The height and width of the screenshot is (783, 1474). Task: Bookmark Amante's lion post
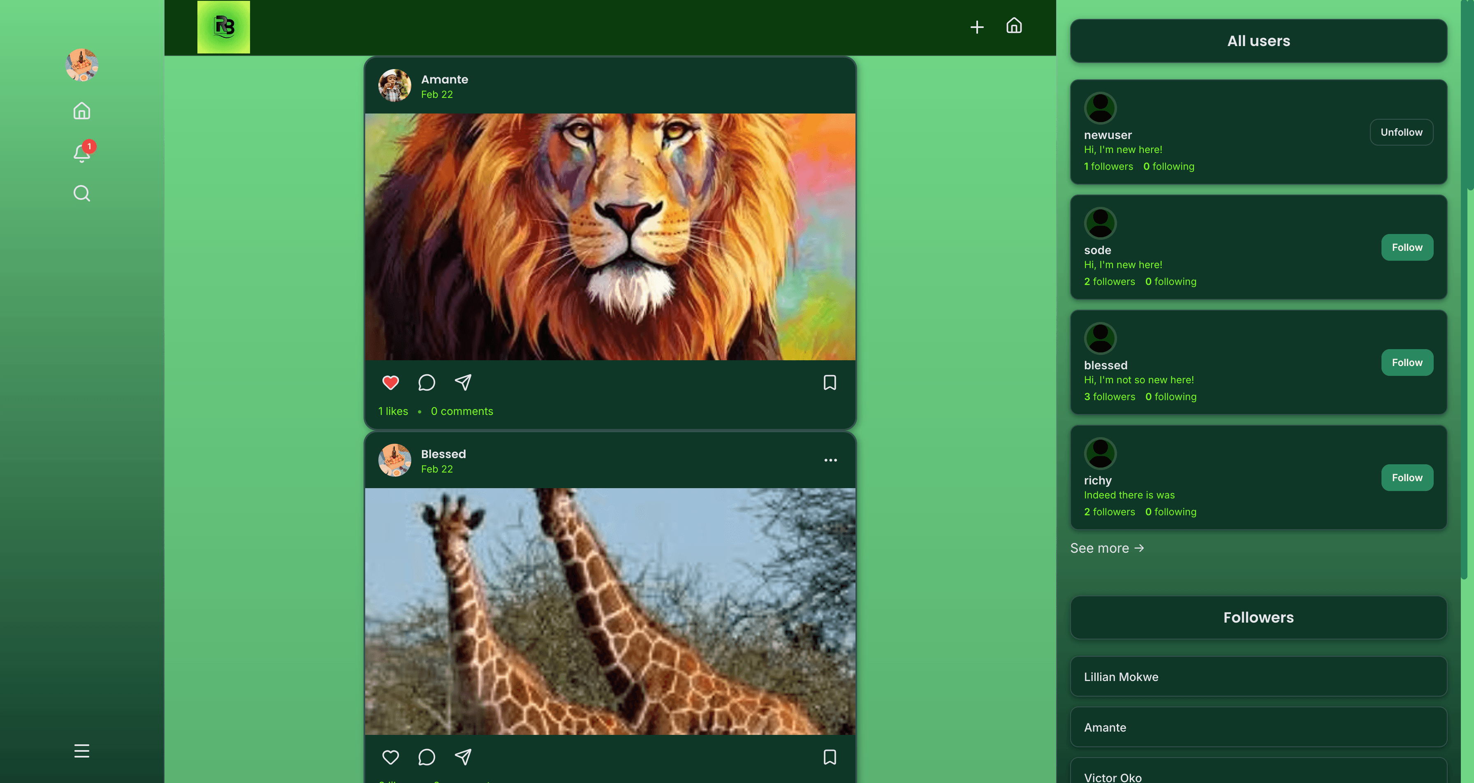coord(830,382)
